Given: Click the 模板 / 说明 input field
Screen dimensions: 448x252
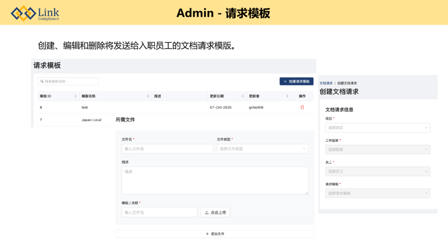Looking at the screenshot, I should (x=159, y=212).
